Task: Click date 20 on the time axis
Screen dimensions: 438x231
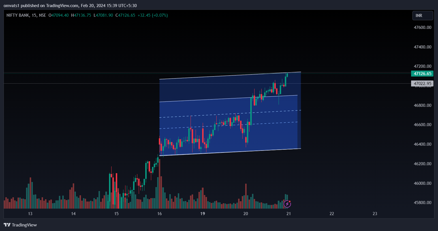Action: point(246,214)
